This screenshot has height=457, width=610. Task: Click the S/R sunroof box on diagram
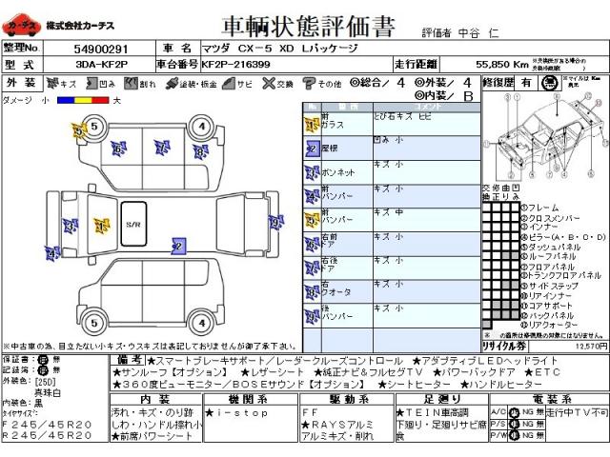pyautogui.click(x=133, y=222)
